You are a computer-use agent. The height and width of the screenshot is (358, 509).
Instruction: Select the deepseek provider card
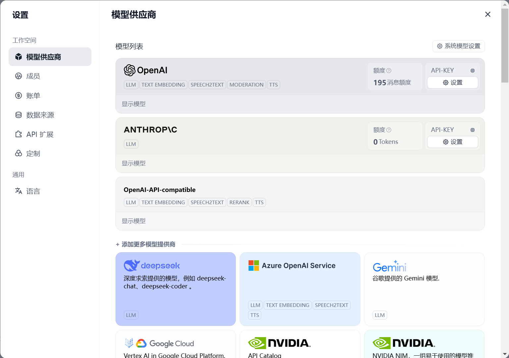[x=176, y=289]
